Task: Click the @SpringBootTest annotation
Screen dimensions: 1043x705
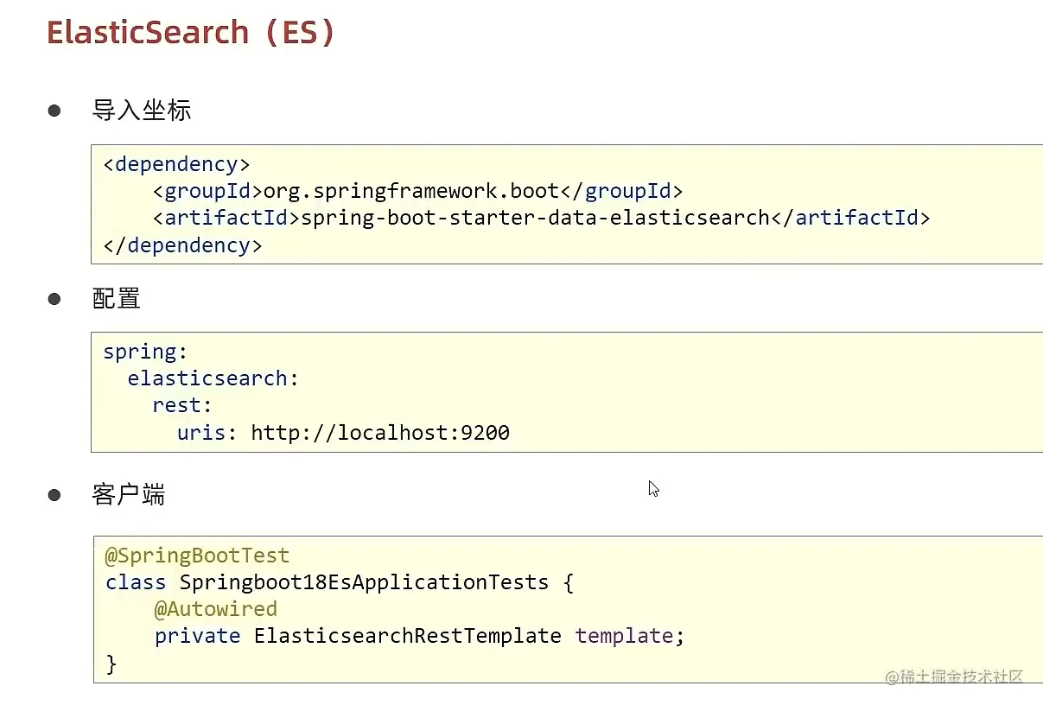Action: [x=197, y=556]
